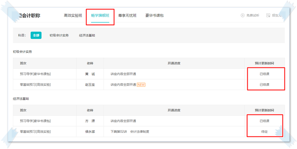The image size is (297, 149).
Task: Click the orange NEW badge
Action: coord(141,85)
